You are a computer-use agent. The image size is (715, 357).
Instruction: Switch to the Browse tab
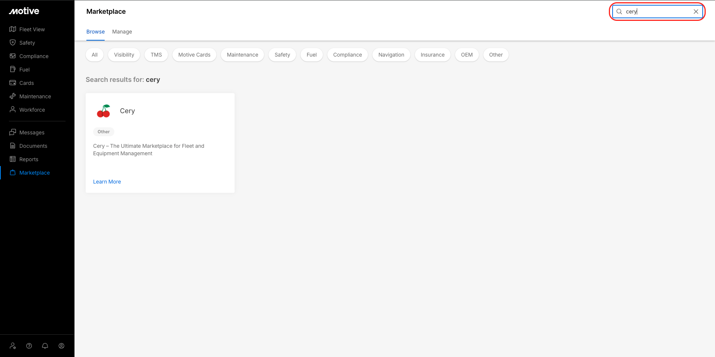point(95,32)
